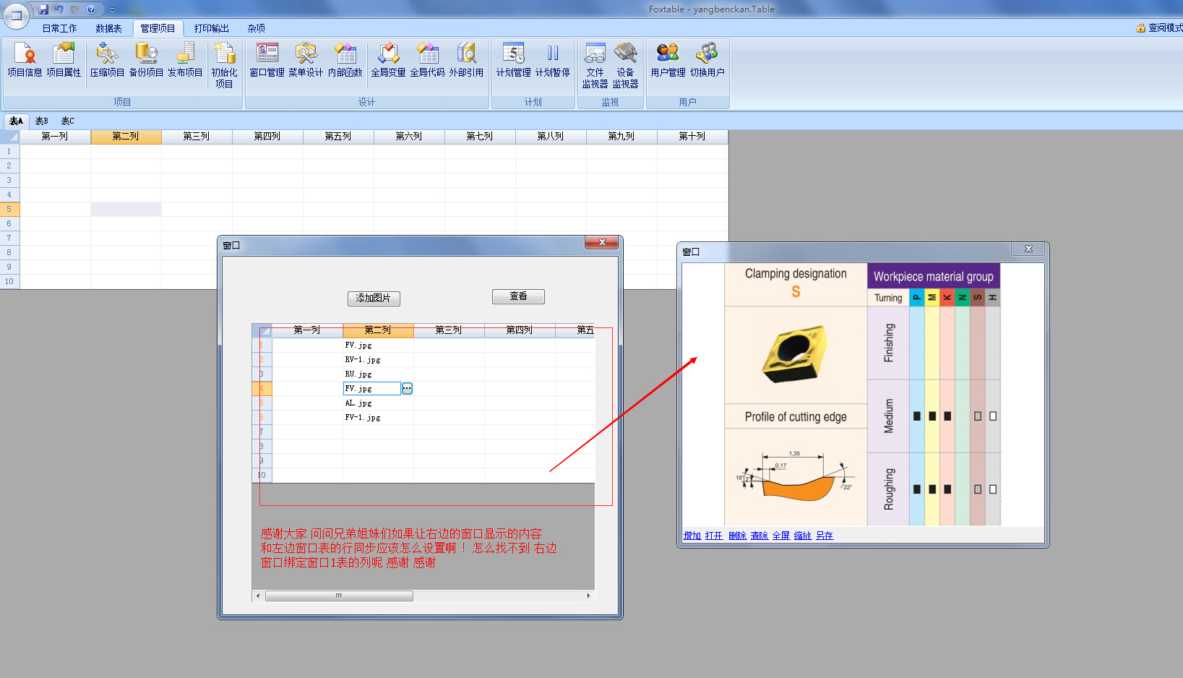Close the right image 窗口 window
This screenshot has width=1183, height=678.
click(x=1029, y=249)
